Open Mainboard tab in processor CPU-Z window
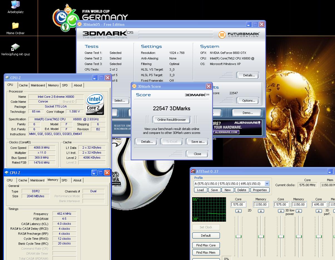 coord(38,85)
